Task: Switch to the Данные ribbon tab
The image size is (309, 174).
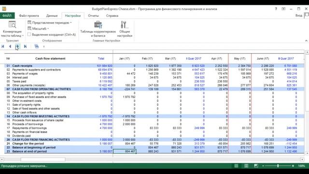Action: [52, 16]
